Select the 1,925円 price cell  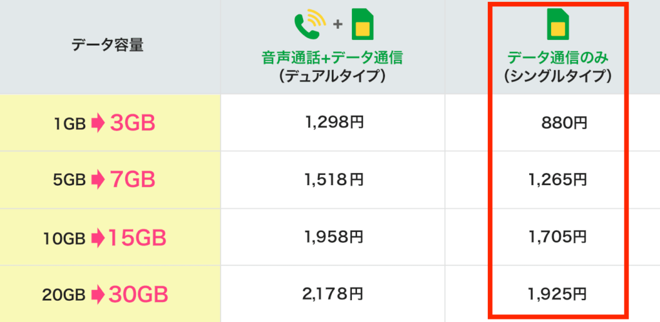[557, 295]
